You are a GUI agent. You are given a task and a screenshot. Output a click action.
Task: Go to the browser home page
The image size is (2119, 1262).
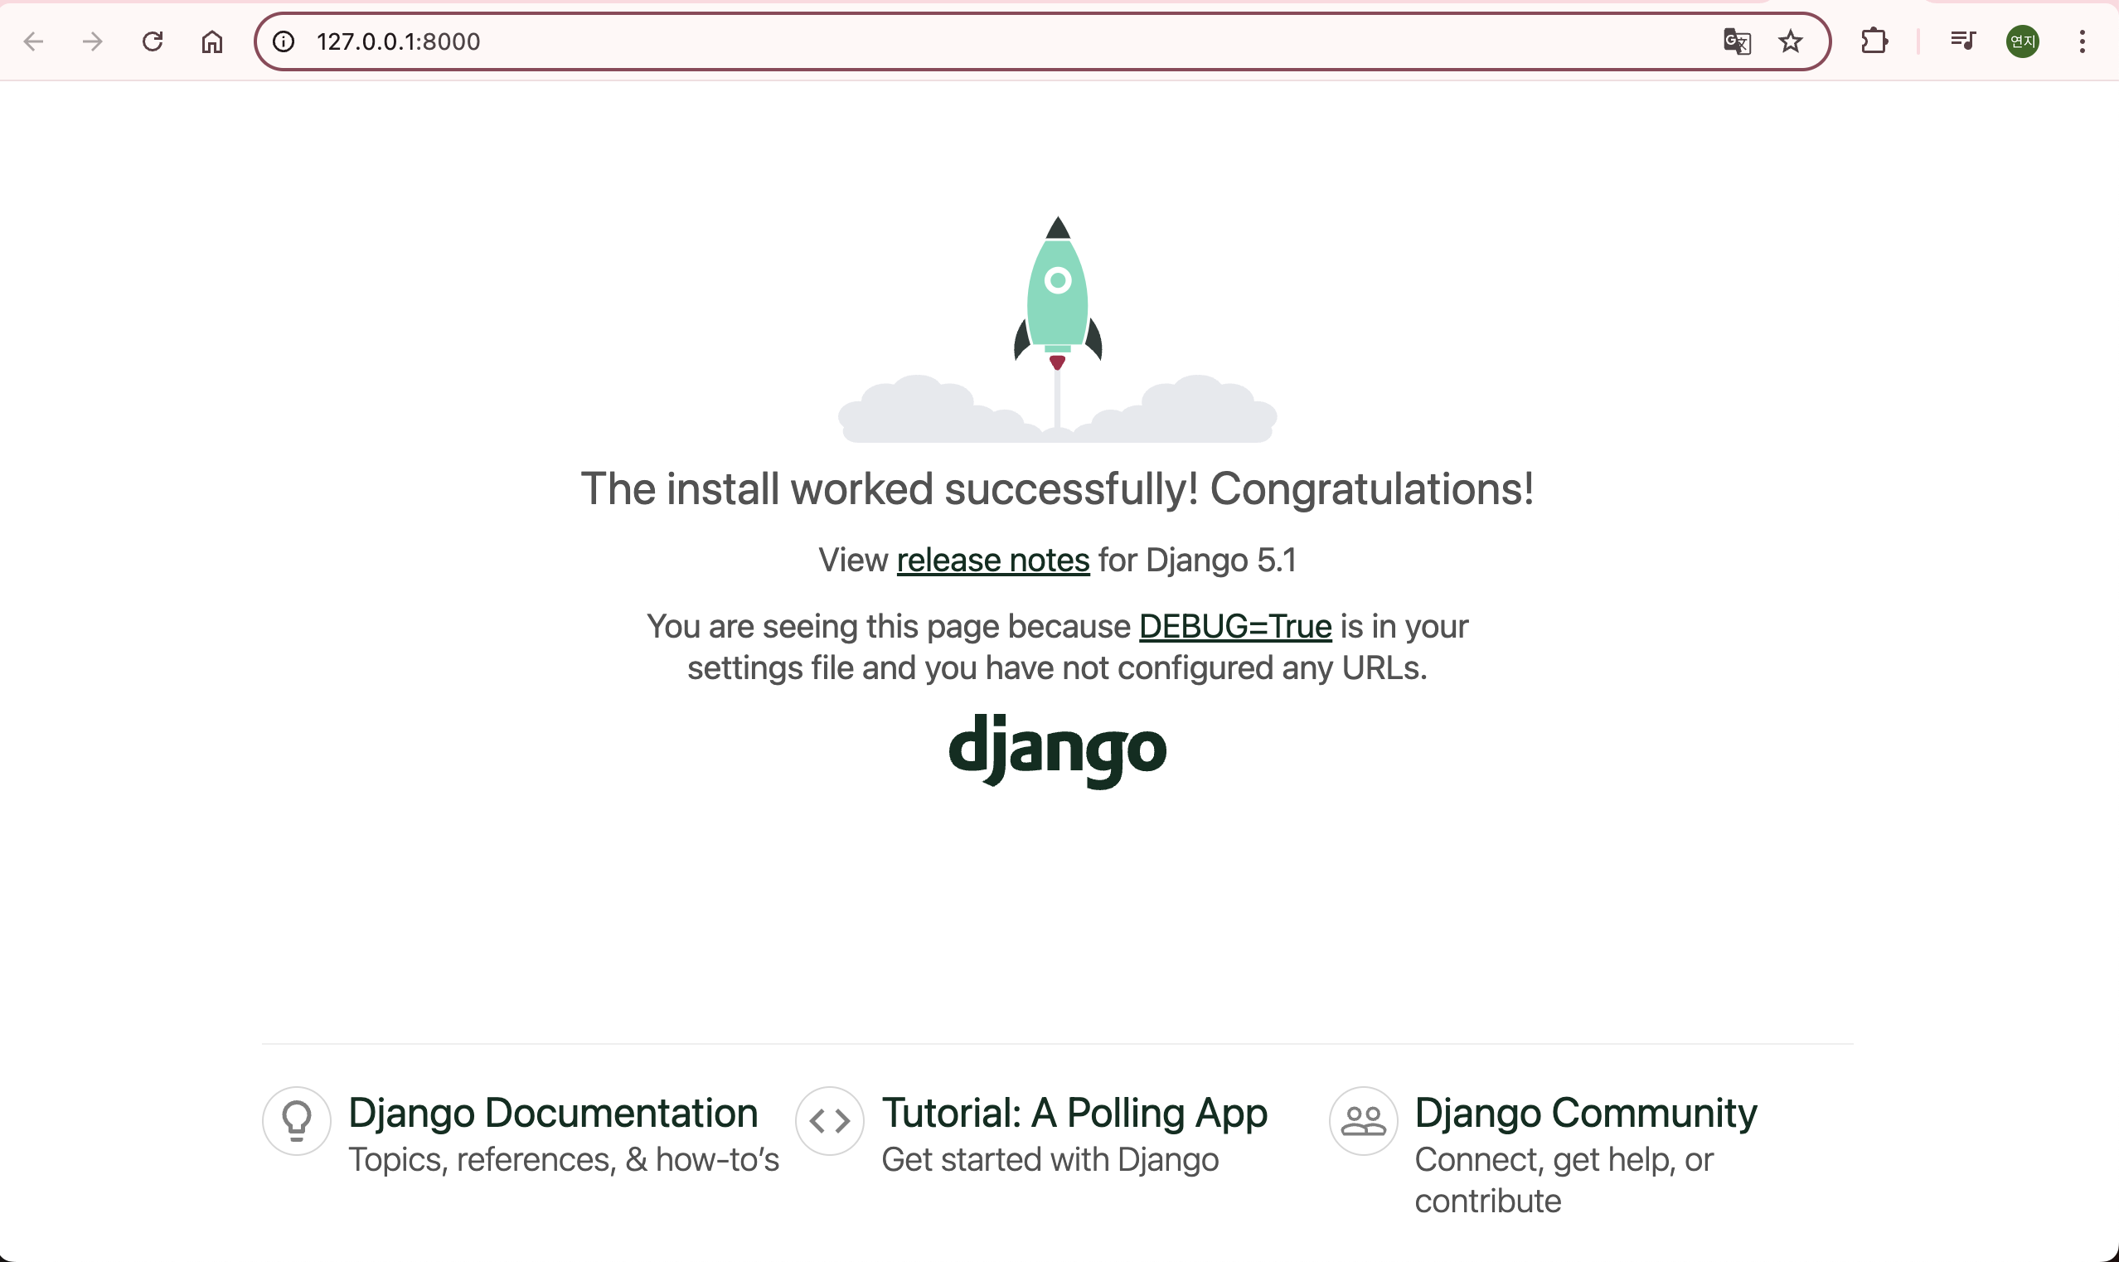[211, 41]
